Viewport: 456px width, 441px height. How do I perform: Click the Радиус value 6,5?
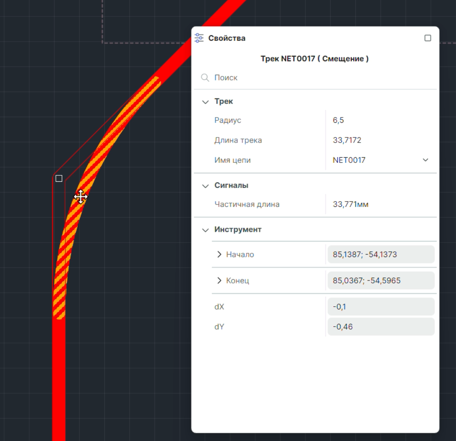(338, 120)
